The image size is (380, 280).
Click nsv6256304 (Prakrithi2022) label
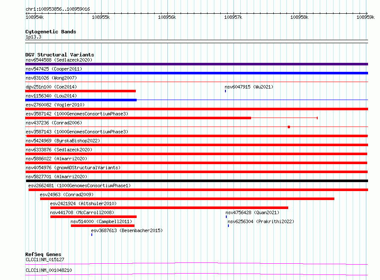point(261,221)
